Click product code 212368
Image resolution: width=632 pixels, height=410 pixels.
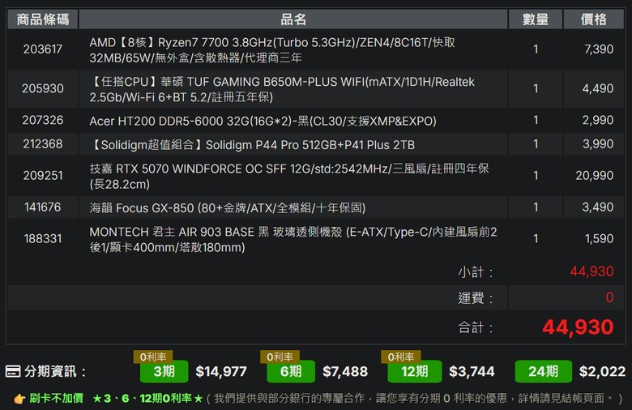43,144
